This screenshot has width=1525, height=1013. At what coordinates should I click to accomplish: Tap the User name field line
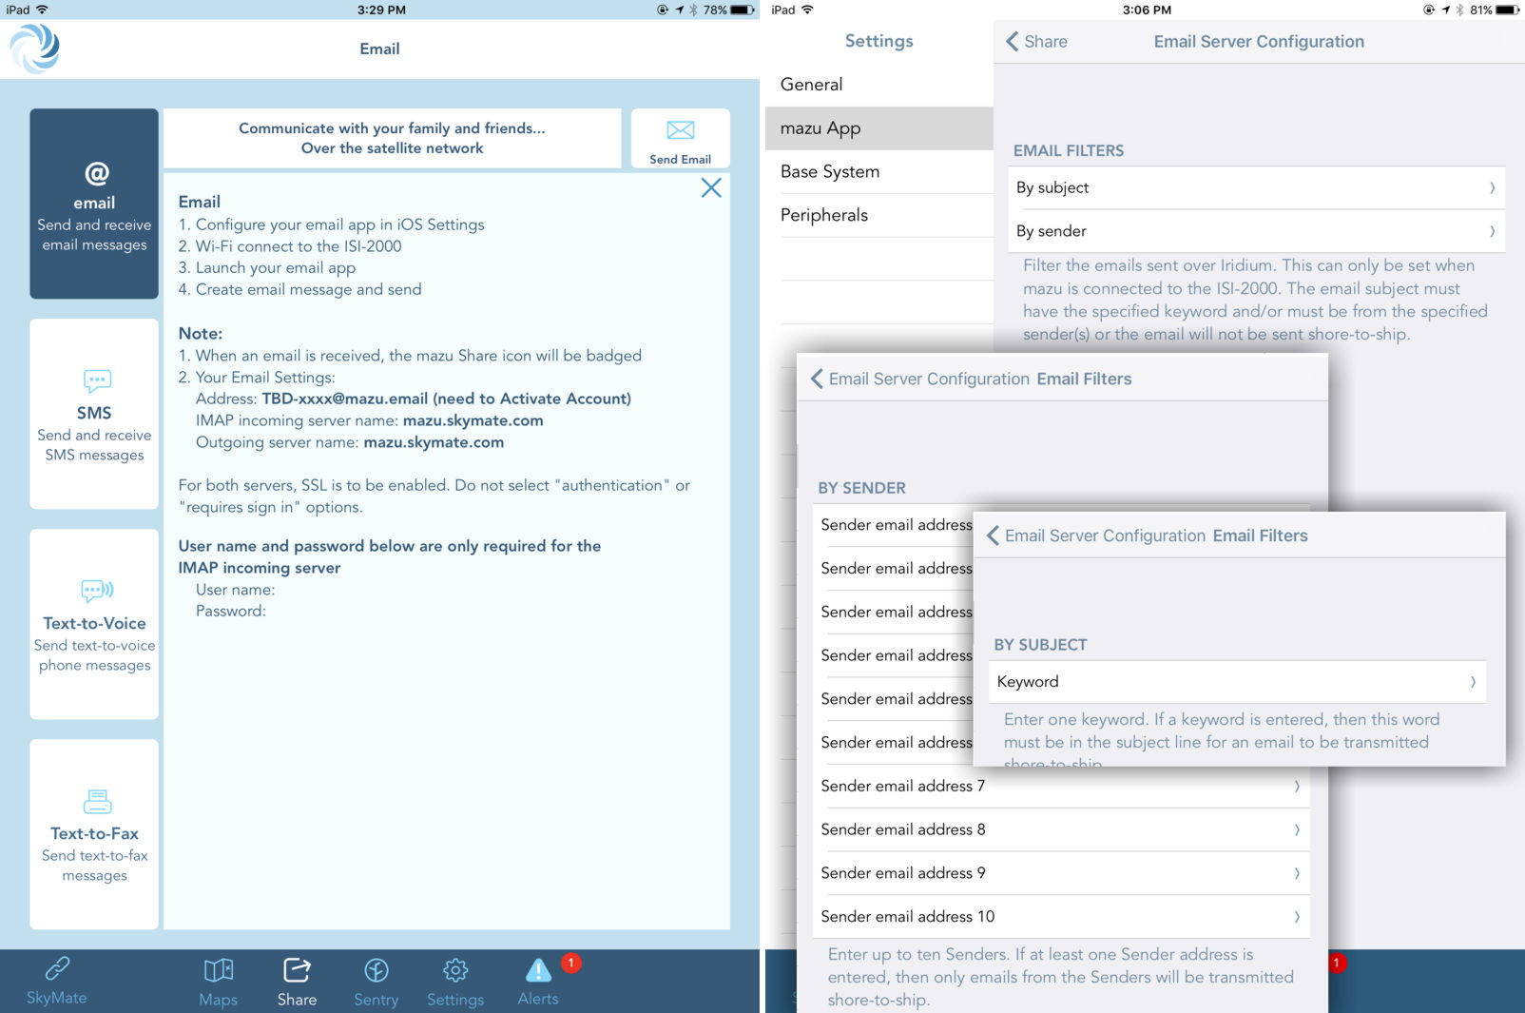235,590
